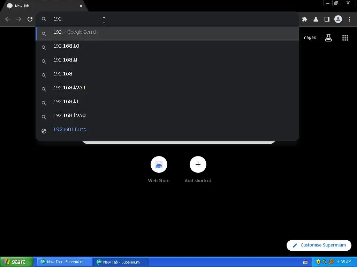The image size is (357, 267).
Task: Select the 192.168 l 250 suggestion
Action: (x=167, y=116)
